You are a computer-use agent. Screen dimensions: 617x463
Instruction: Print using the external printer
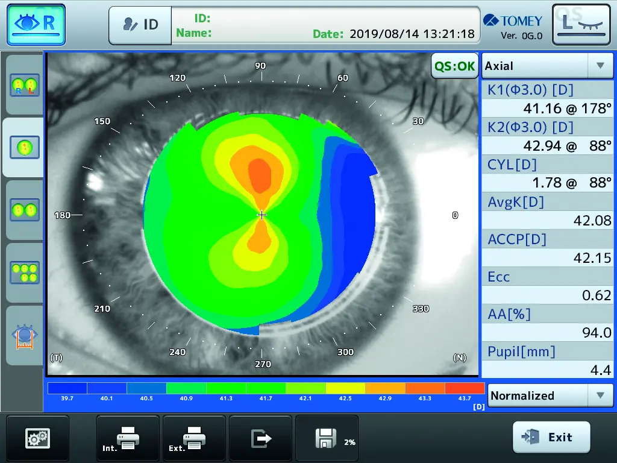pos(194,438)
